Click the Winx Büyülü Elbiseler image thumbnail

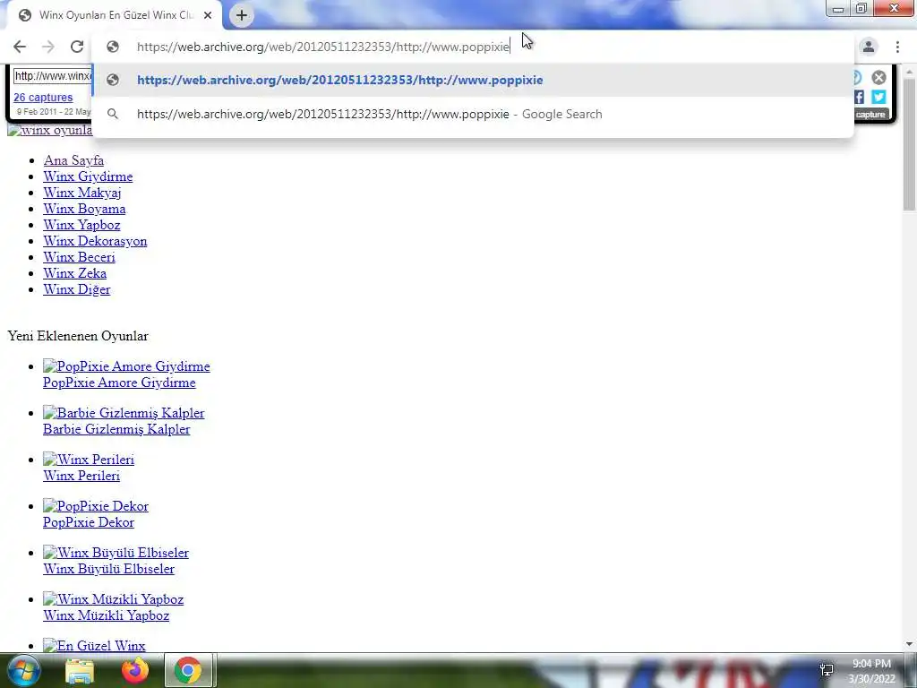pos(116,553)
